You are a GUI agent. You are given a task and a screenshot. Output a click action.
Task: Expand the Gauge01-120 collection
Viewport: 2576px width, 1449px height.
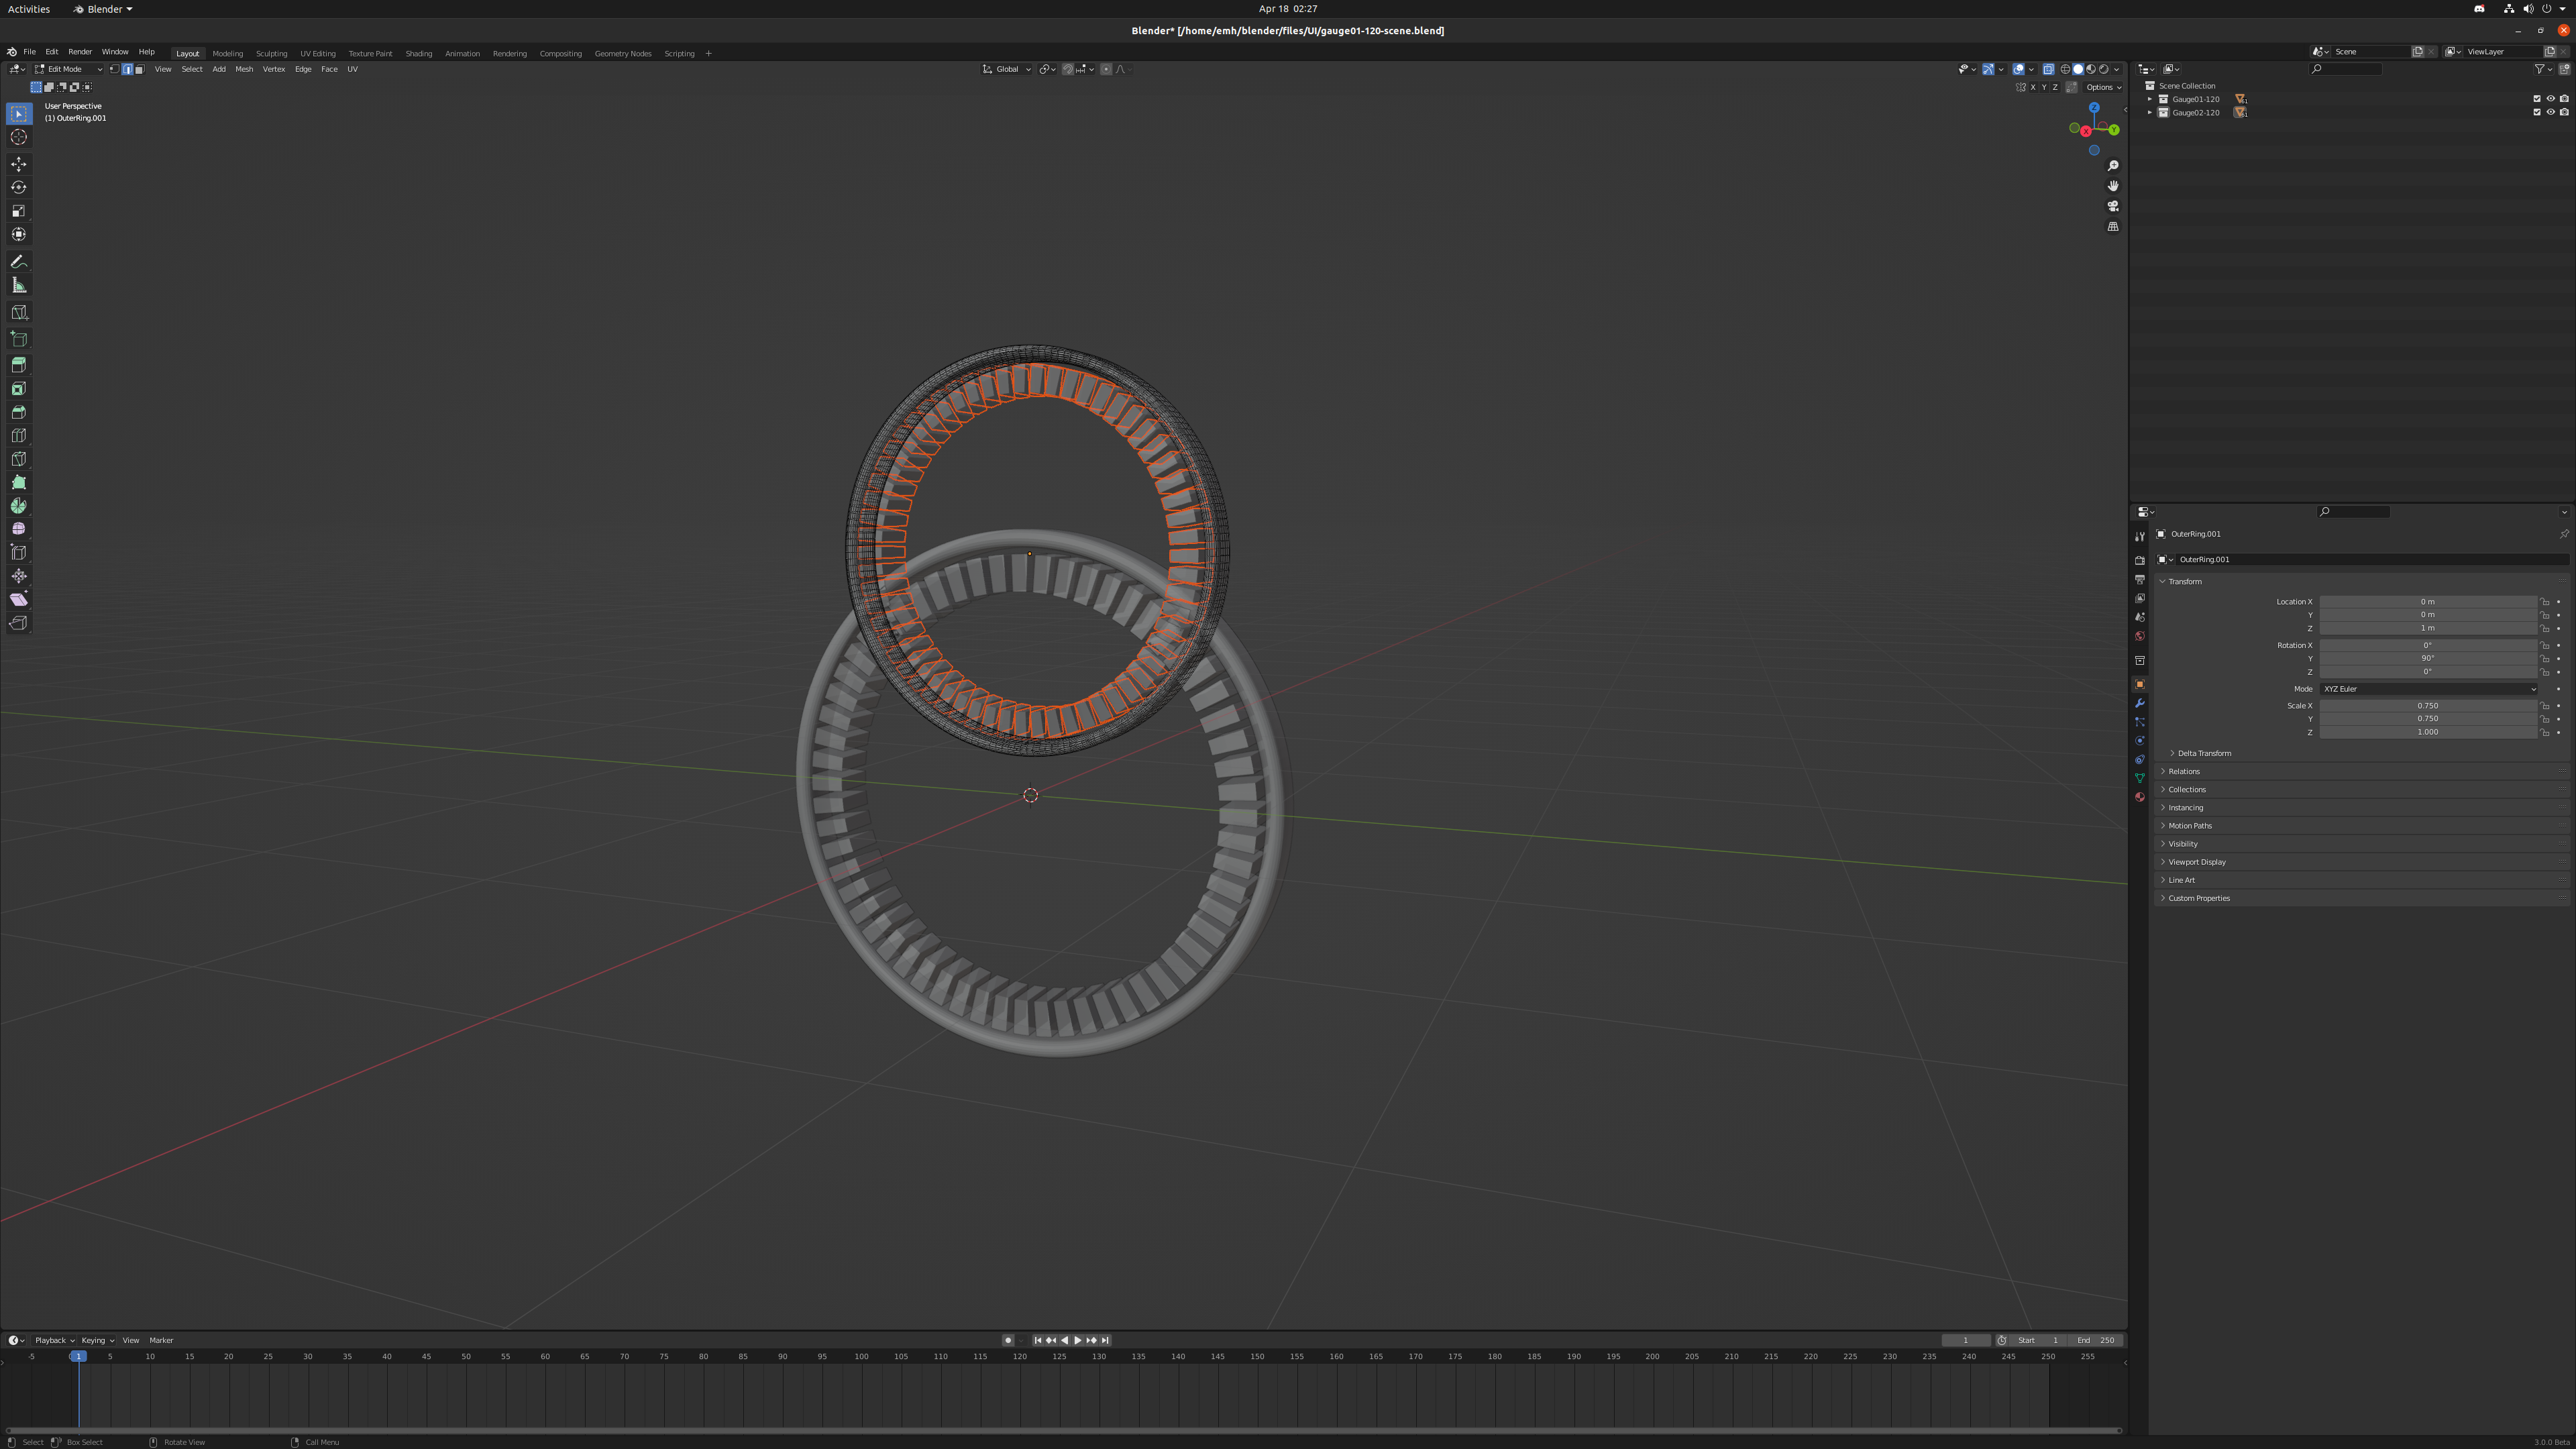click(x=2150, y=99)
